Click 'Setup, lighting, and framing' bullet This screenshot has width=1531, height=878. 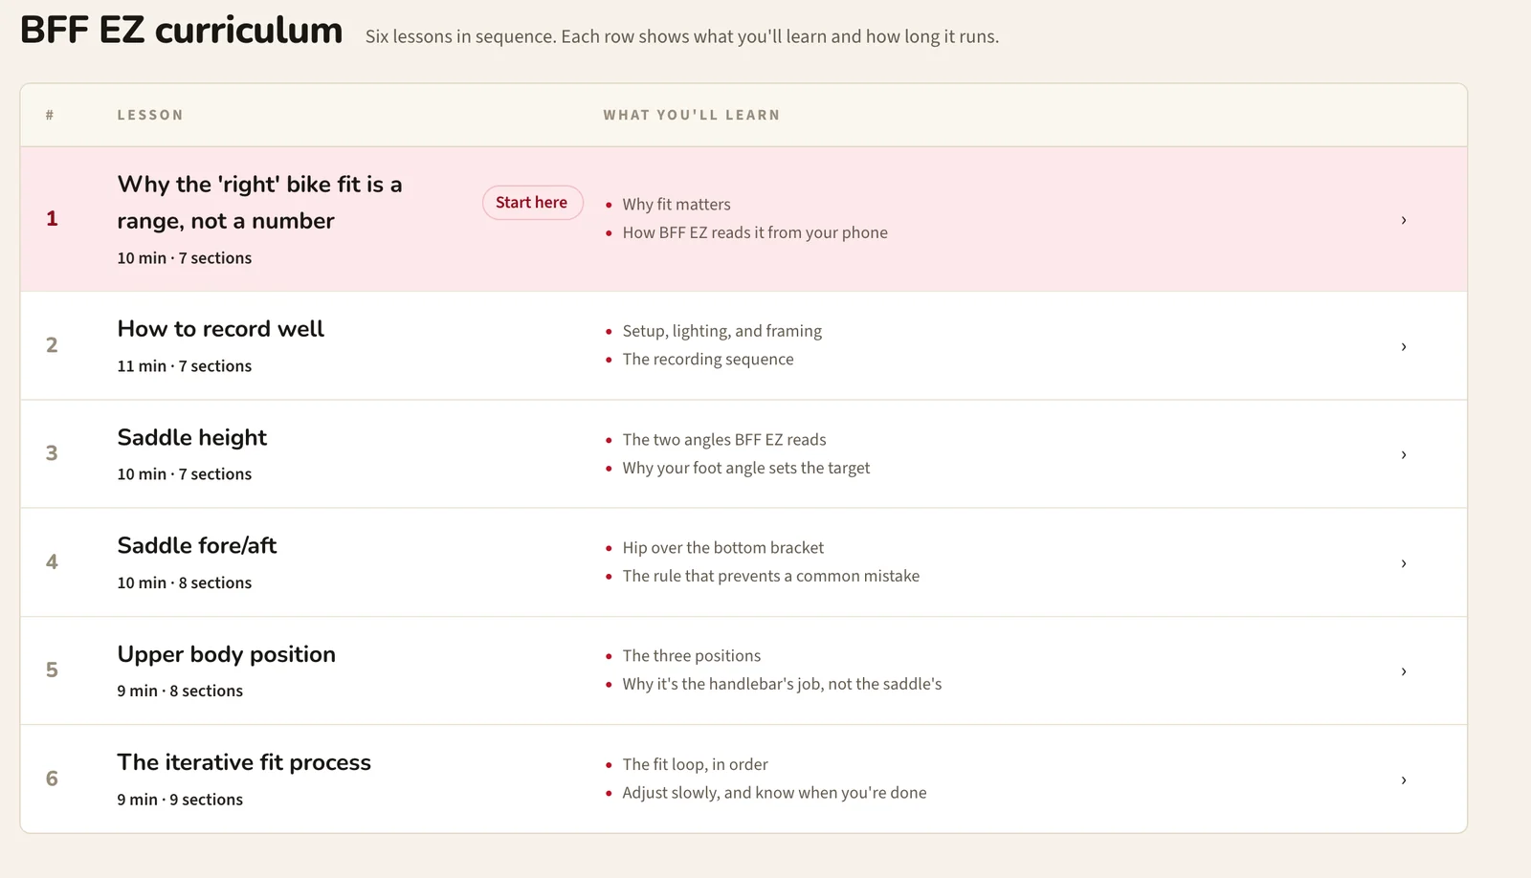tap(722, 331)
